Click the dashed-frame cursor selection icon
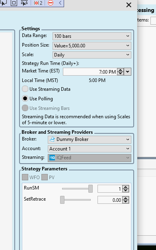 pyautogui.click(x=24, y=3)
